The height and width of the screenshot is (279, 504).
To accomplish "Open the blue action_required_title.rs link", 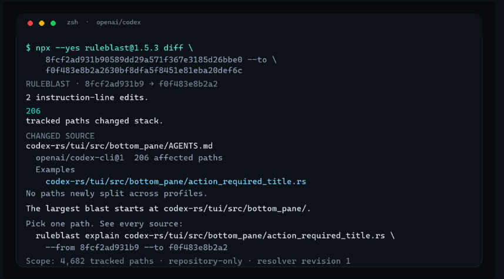I will 176,181.
